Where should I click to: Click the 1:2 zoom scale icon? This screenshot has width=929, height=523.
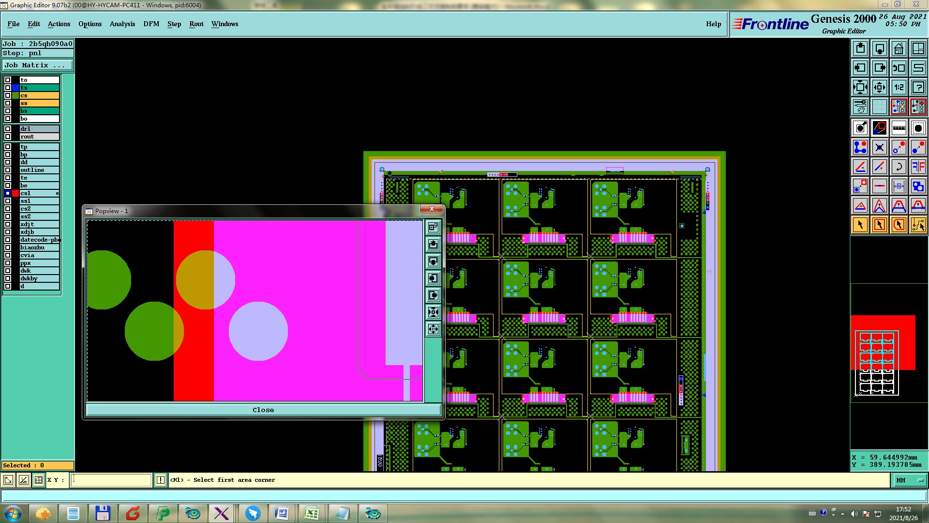(899, 87)
